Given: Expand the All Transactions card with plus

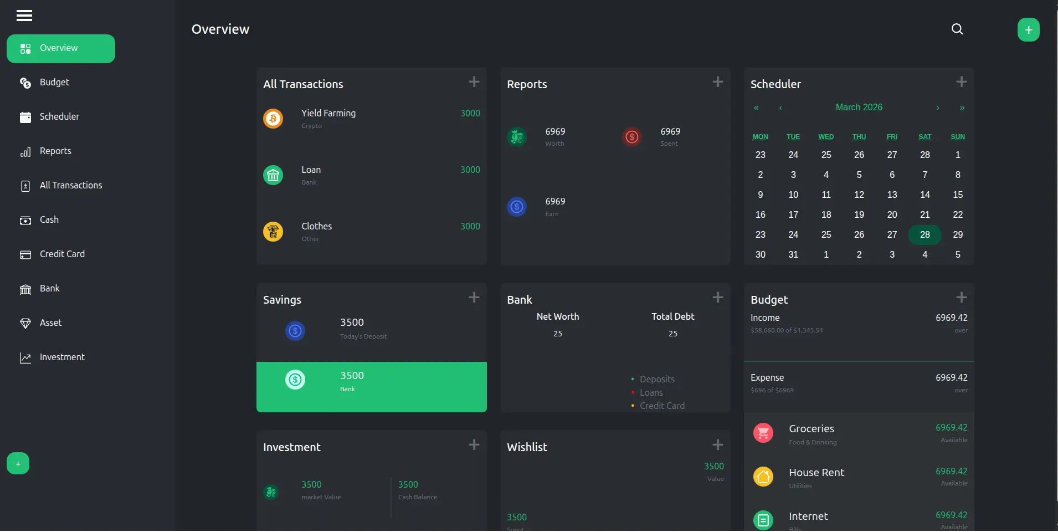Looking at the screenshot, I should pyautogui.click(x=474, y=82).
